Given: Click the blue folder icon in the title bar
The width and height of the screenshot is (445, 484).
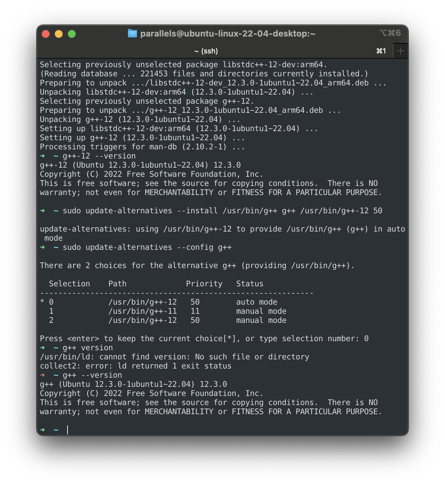Looking at the screenshot, I should (132, 33).
